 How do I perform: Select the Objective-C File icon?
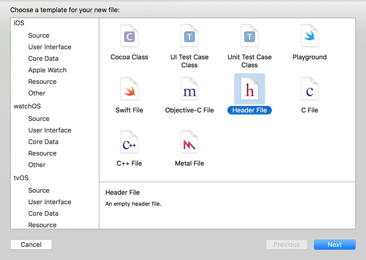click(x=190, y=89)
